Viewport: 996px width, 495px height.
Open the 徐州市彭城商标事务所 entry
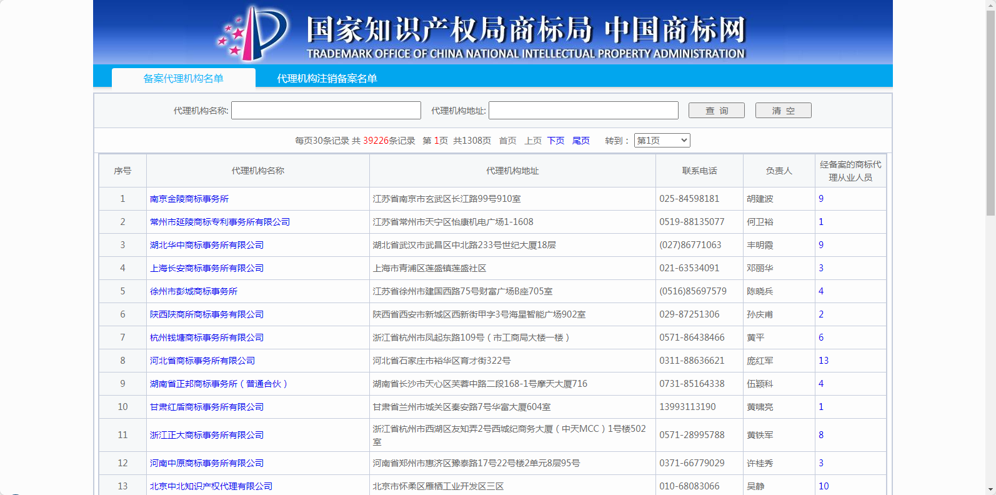point(194,291)
